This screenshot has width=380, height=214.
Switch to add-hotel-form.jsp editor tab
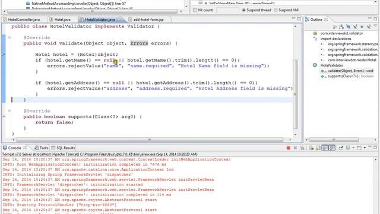148,20
